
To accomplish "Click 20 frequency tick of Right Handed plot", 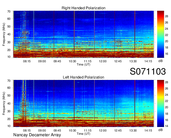I will (9, 50).
